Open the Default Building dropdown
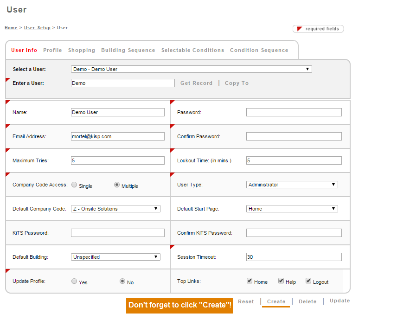397x320 pixels. point(115,257)
